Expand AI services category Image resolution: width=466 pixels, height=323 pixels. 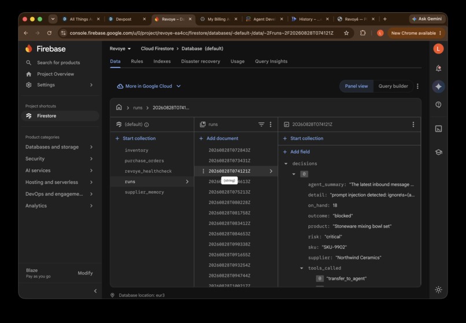59,170
